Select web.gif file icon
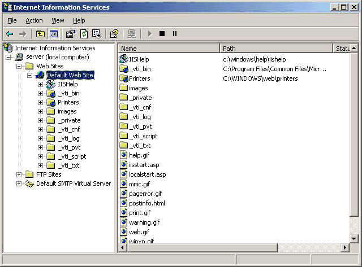Image resolution: width=362 pixels, height=267 pixels. 124,232
